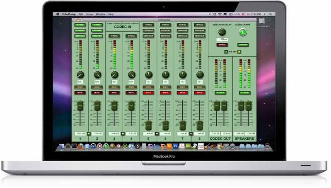
Task: Click the LINK button above Speakers faders
Action: [244, 93]
